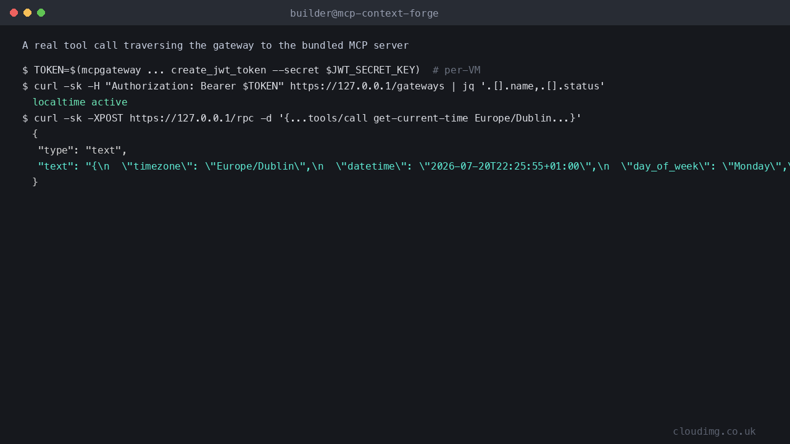The width and height of the screenshot is (790, 444).
Task: Click the opening brace line of the JSON output
Action: [x=35, y=134]
